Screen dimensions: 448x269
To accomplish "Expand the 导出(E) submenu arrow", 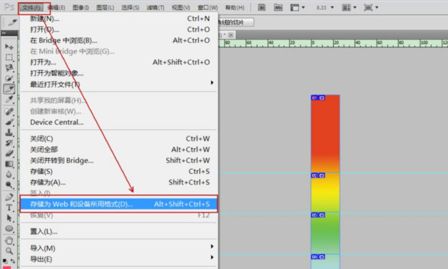I will point(212,257).
